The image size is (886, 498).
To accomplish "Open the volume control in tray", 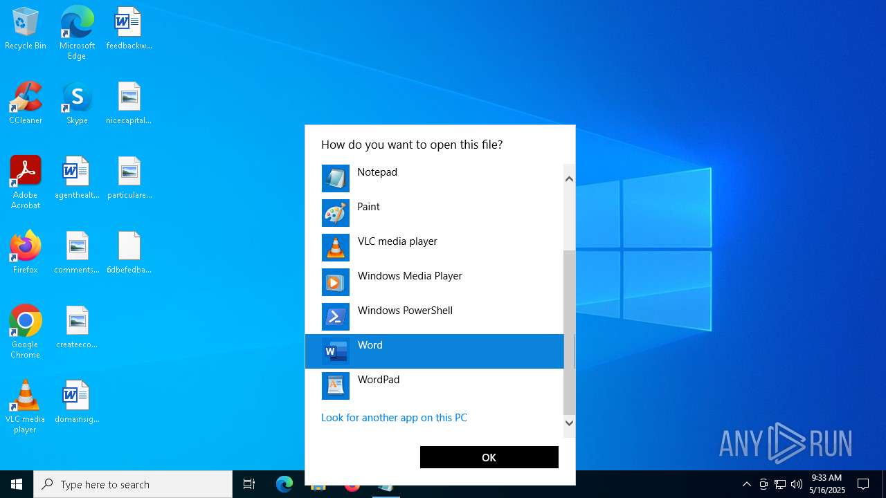I will (797, 484).
